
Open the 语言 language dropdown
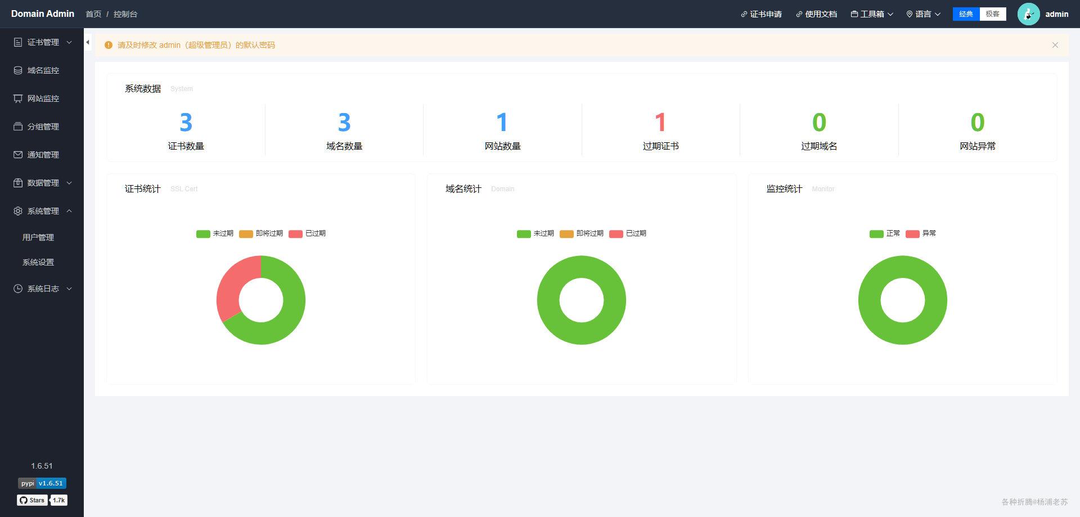pyautogui.click(x=923, y=14)
